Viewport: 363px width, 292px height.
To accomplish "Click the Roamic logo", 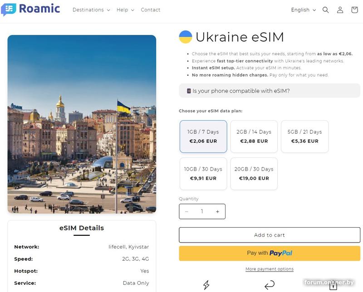I will (x=30, y=10).
